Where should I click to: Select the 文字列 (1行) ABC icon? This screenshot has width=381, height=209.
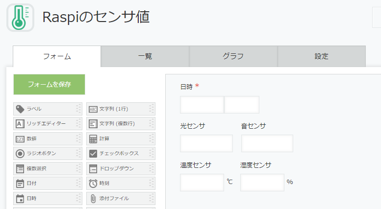[x=93, y=109]
